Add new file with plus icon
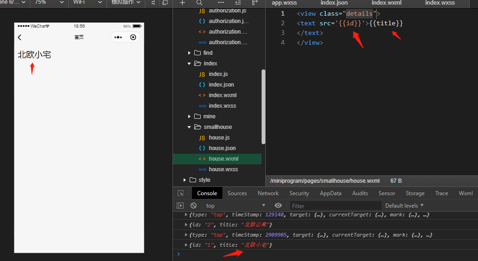Image resolution: width=478 pixels, height=261 pixels. [182, 3]
